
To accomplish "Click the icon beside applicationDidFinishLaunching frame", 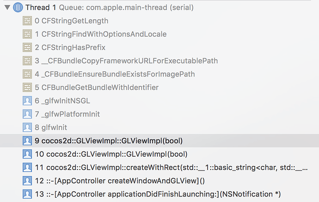I will click(28, 194).
